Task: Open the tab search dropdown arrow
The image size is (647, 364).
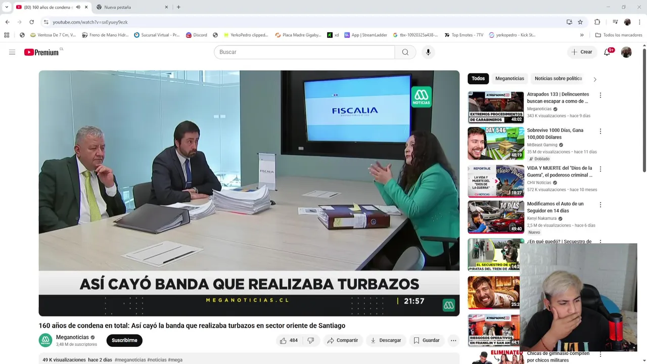Action: point(7,7)
